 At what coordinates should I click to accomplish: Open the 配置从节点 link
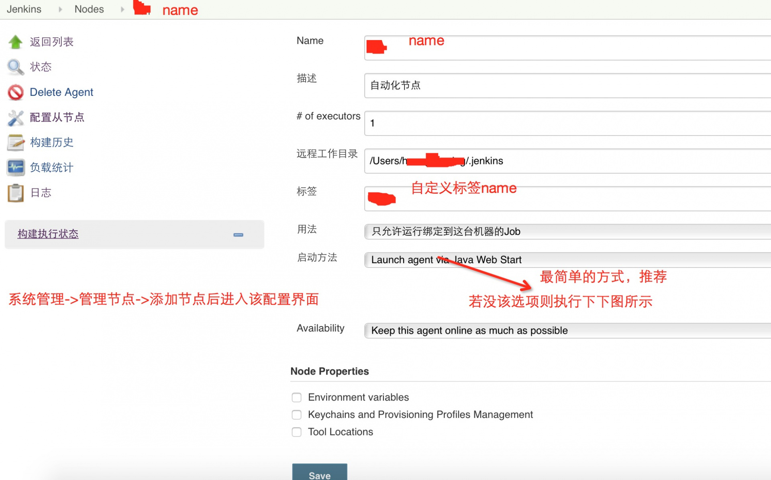tap(57, 117)
